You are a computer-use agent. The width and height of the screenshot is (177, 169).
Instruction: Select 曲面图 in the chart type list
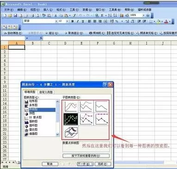point(33,134)
